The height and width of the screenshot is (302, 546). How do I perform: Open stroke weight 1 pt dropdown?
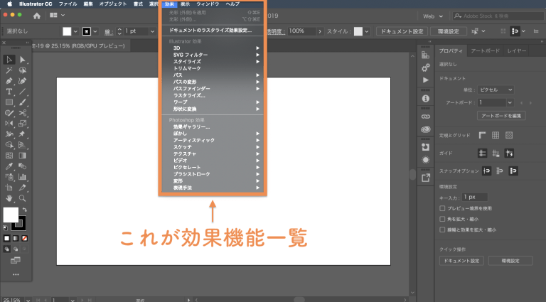click(152, 31)
